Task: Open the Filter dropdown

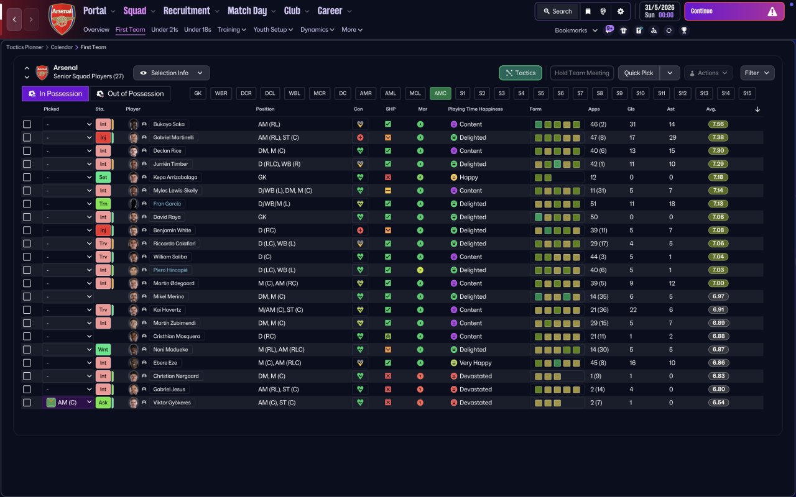Action: tap(757, 73)
